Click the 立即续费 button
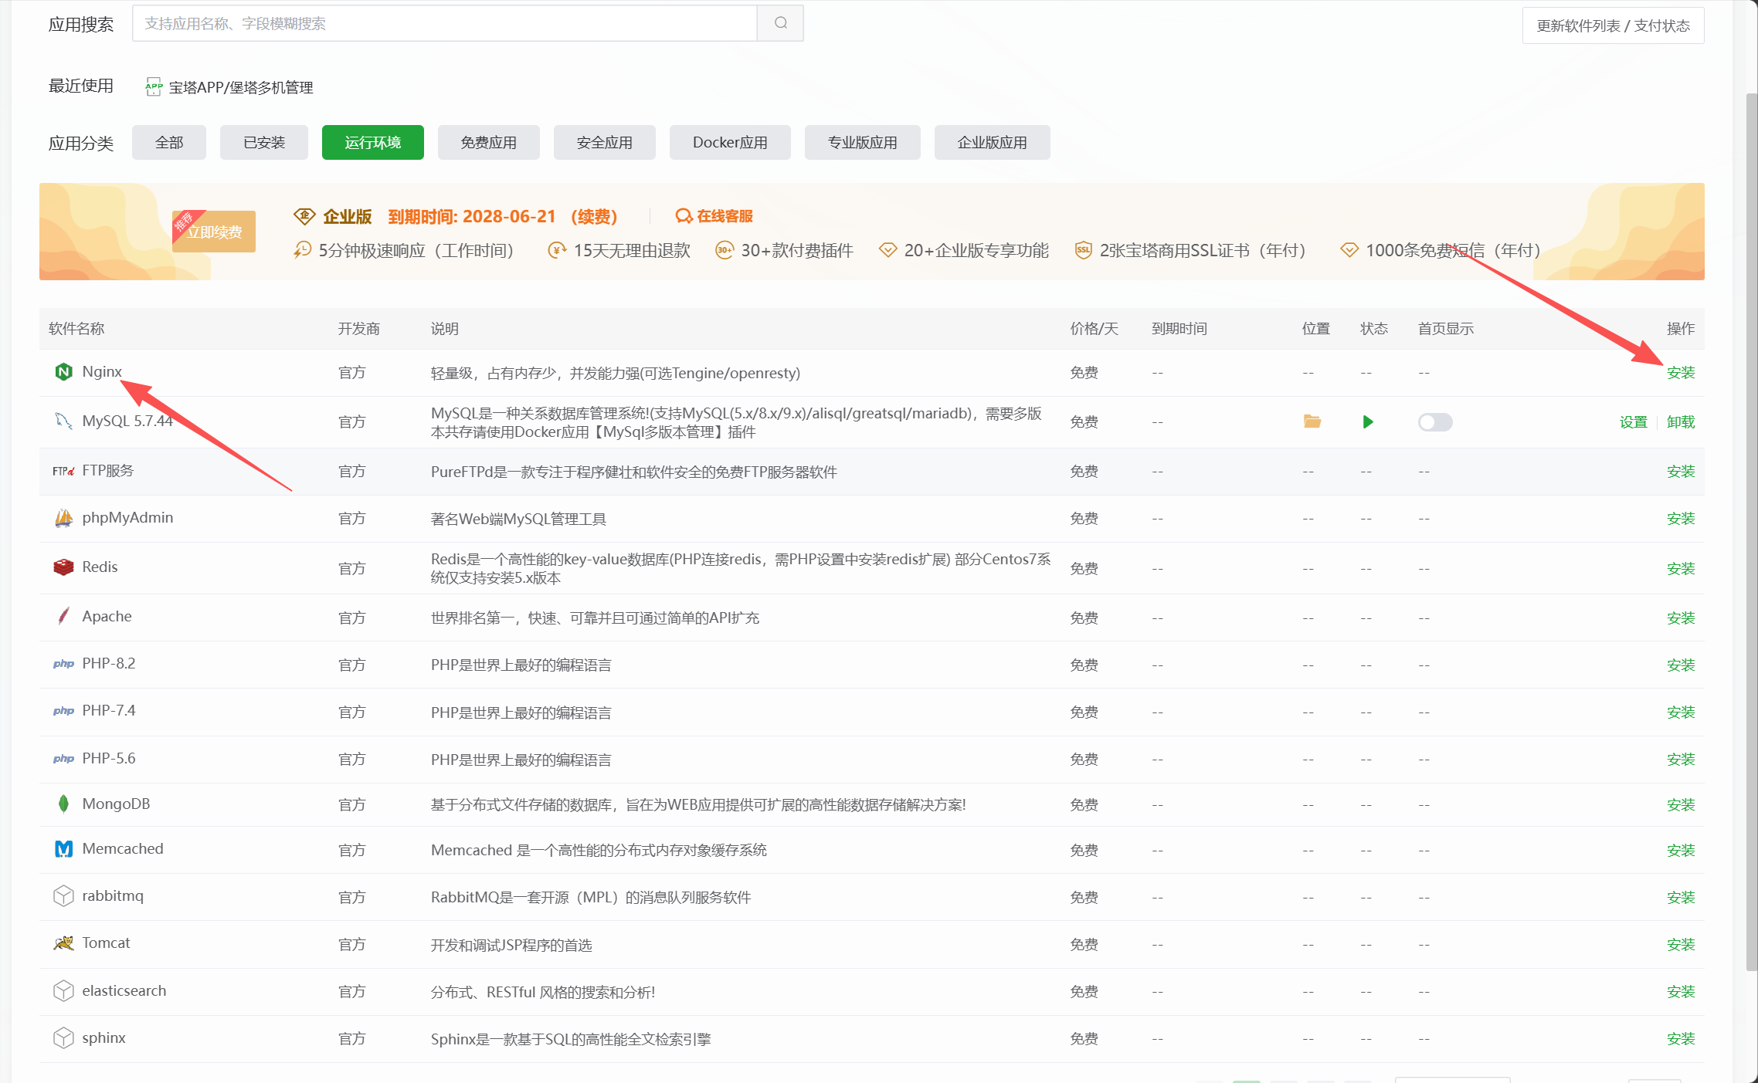Image resolution: width=1758 pixels, height=1083 pixels. point(215,232)
